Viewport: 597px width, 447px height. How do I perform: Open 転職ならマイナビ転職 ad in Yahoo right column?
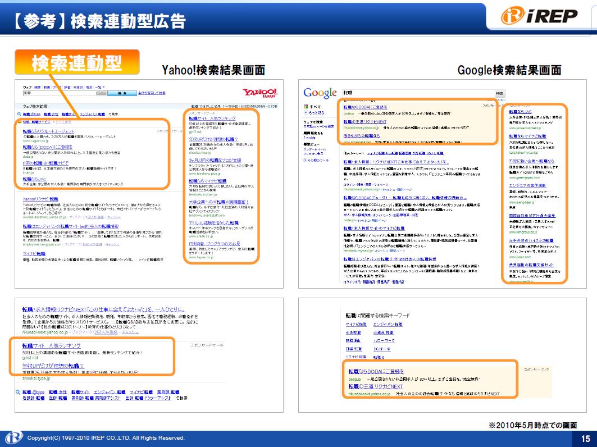point(207,181)
